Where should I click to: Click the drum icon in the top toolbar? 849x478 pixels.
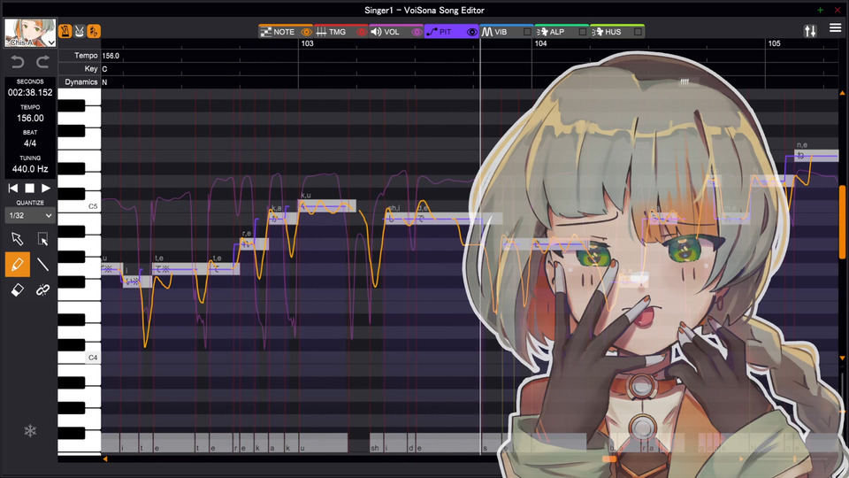click(79, 32)
